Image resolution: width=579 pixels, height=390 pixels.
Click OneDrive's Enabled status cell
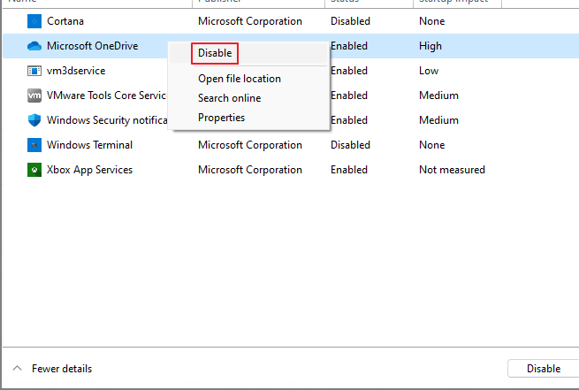pyautogui.click(x=349, y=46)
